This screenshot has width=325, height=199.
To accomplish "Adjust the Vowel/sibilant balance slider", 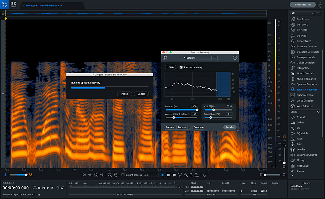I will 174,118.
